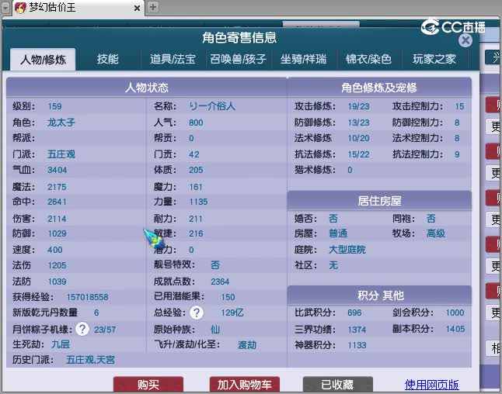Select 庭院 value 大型庭院

click(347, 250)
